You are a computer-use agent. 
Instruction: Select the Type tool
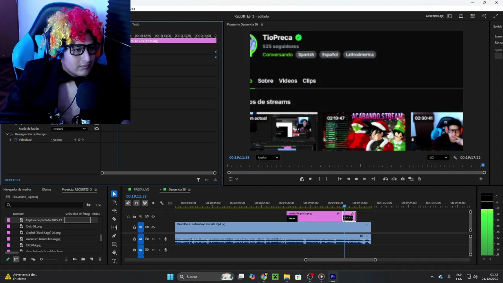114,261
